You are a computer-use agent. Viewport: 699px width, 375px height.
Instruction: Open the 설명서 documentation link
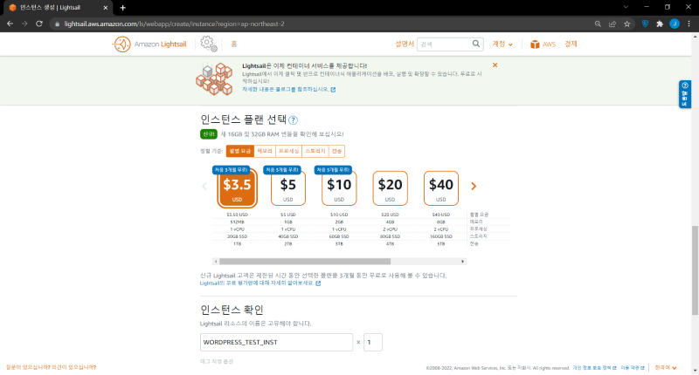pyautogui.click(x=405, y=44)
